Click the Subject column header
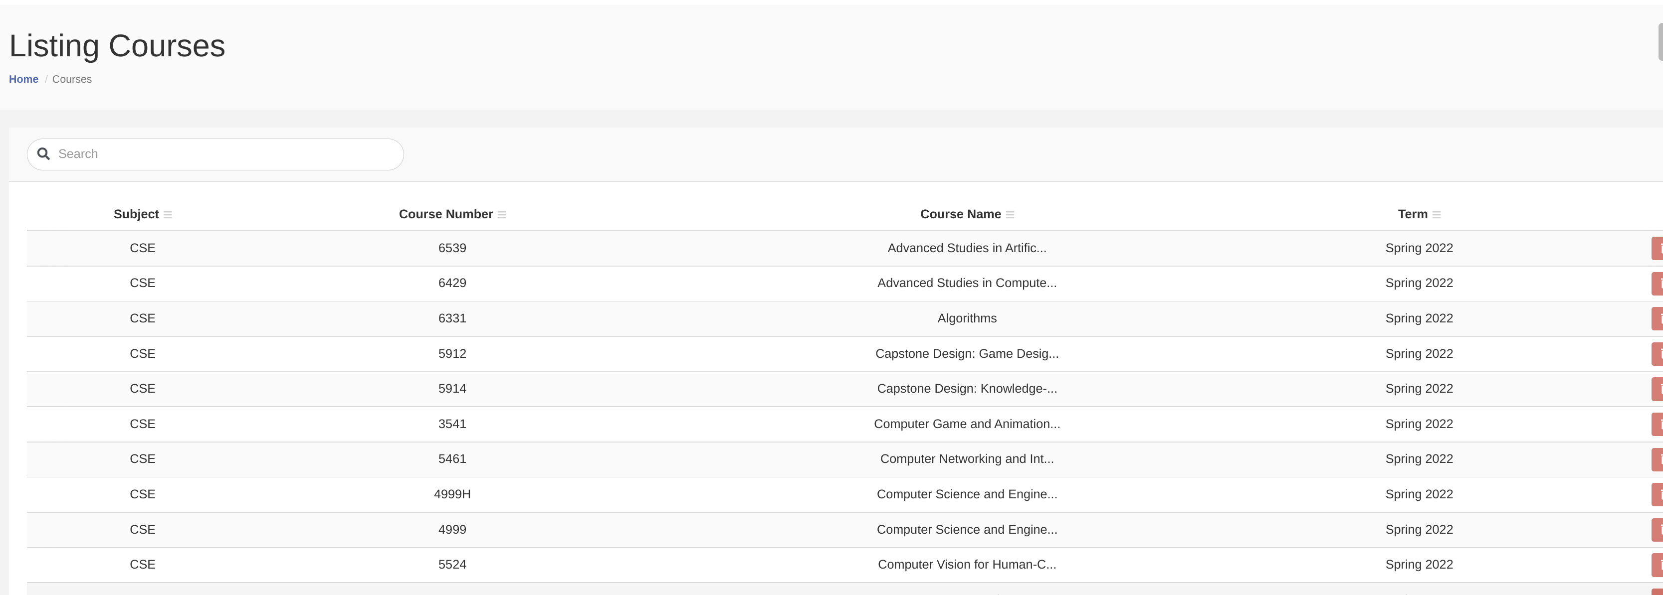 coord(136,215)
